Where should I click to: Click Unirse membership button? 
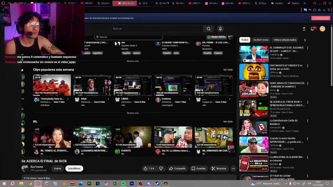coord(57,169)
